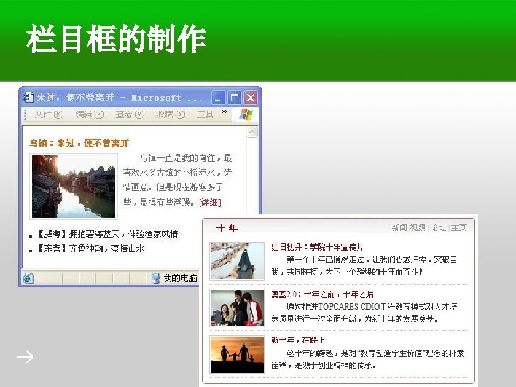Open the 工具 menu

pyautogui.click(x=205, y=114)
